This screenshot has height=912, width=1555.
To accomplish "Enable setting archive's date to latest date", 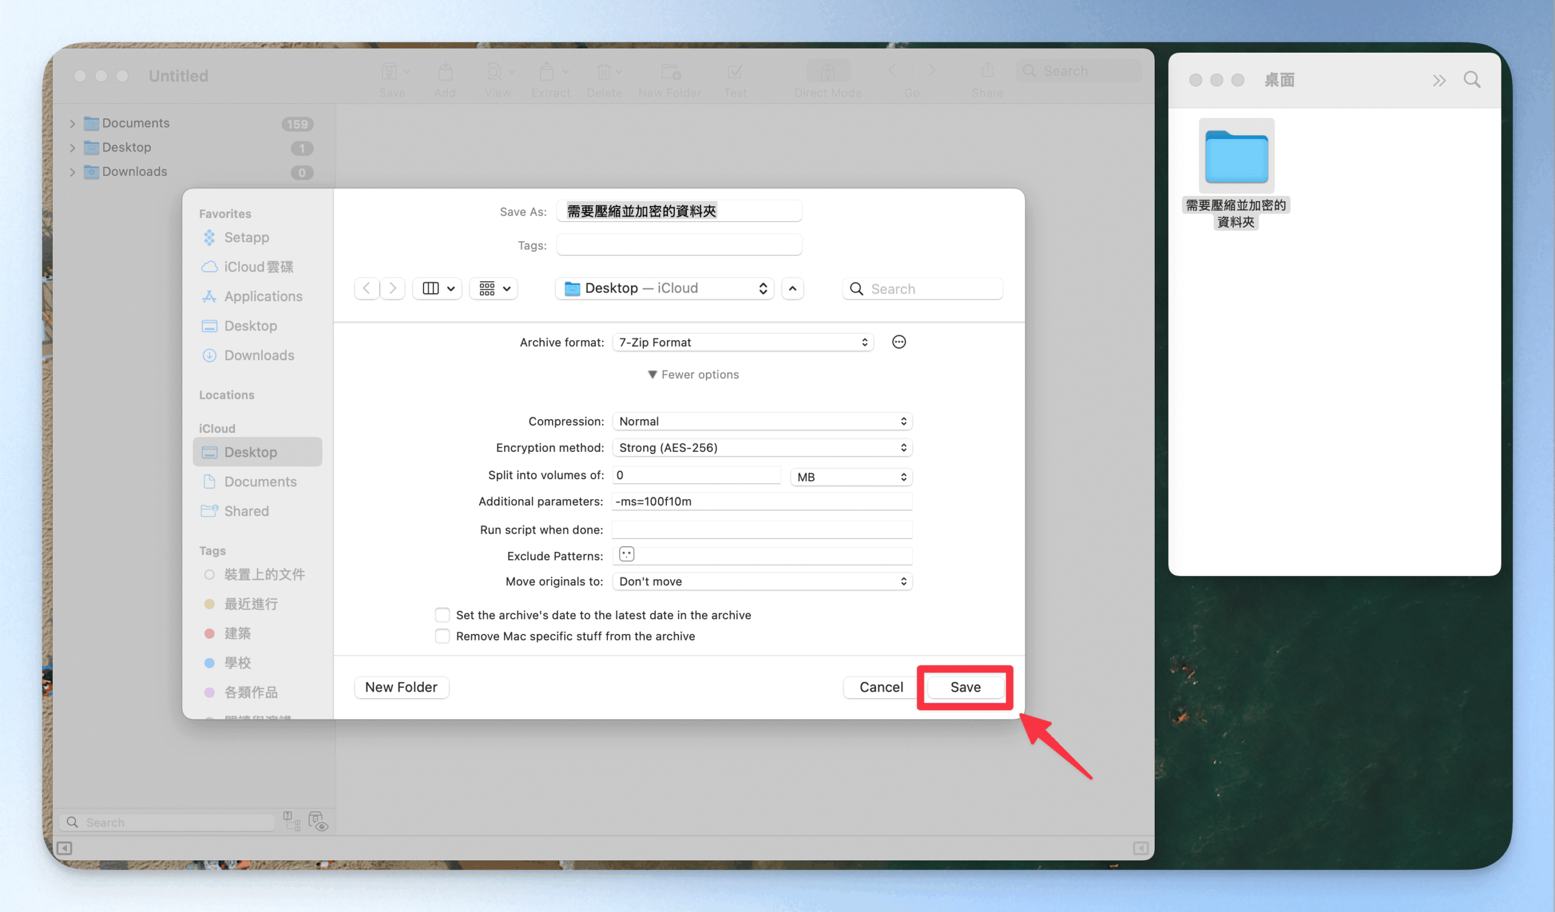I will [442, 615].
